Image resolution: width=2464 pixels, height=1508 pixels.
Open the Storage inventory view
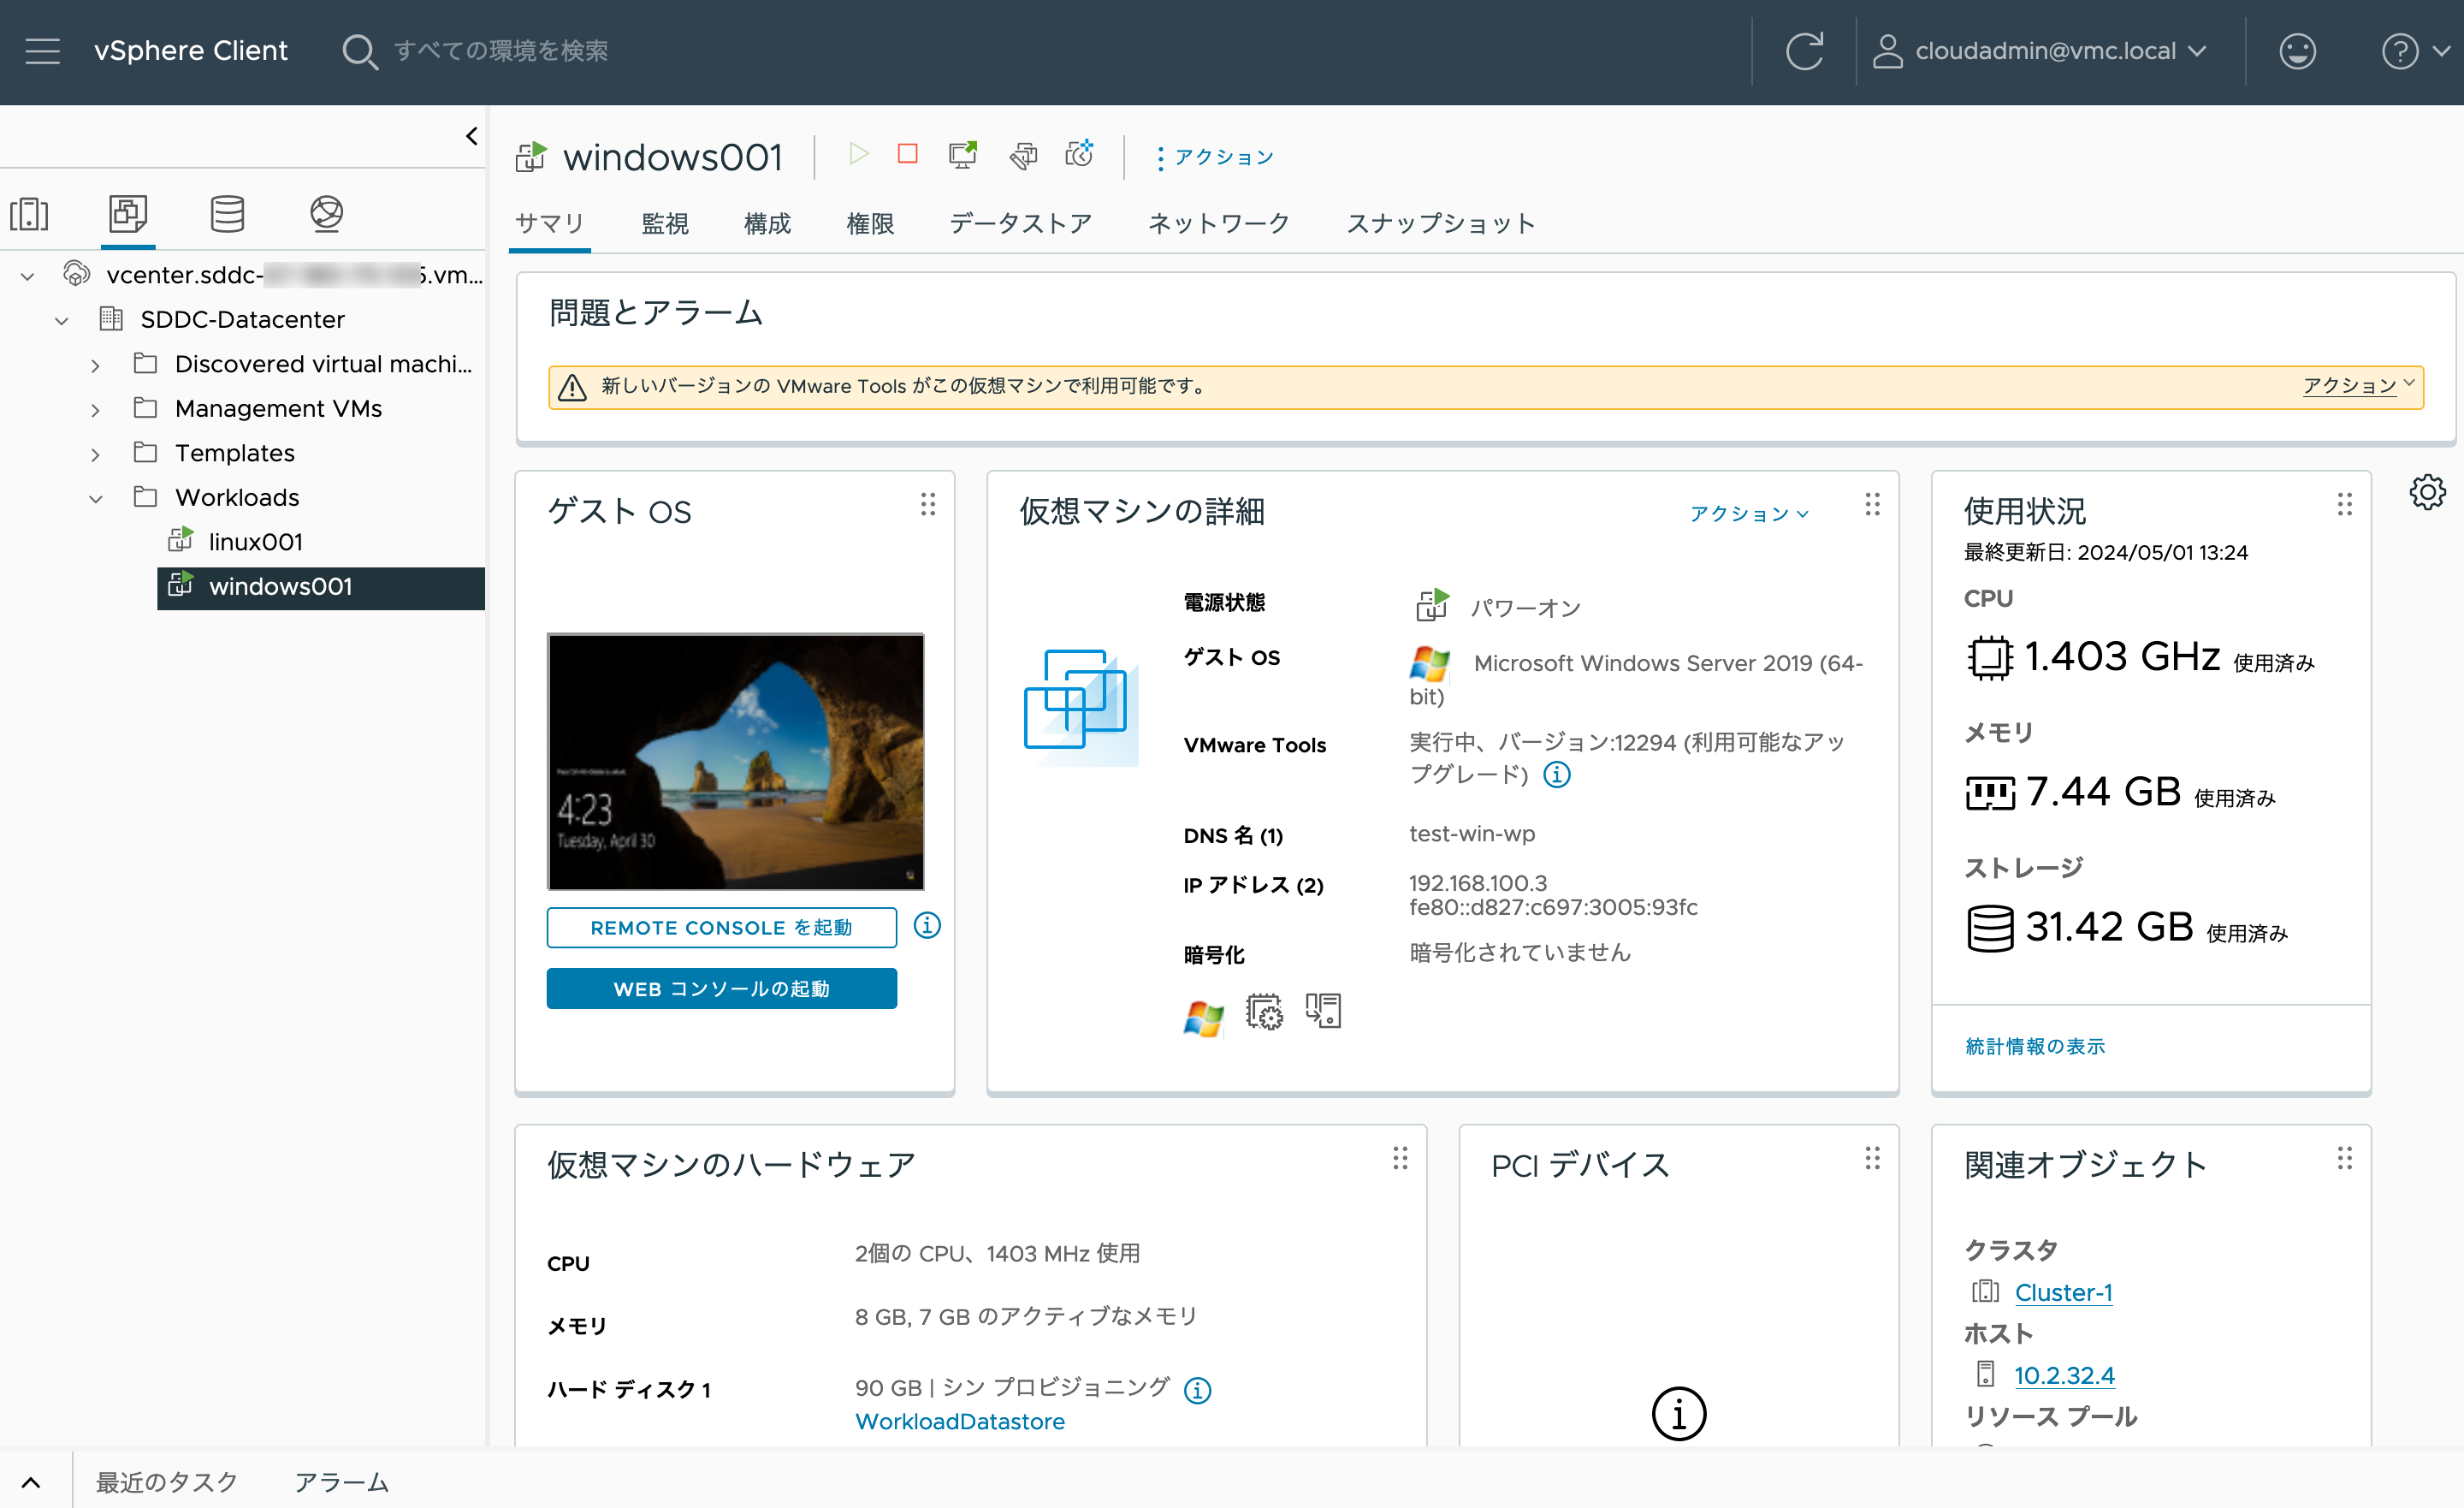[227, 213]
